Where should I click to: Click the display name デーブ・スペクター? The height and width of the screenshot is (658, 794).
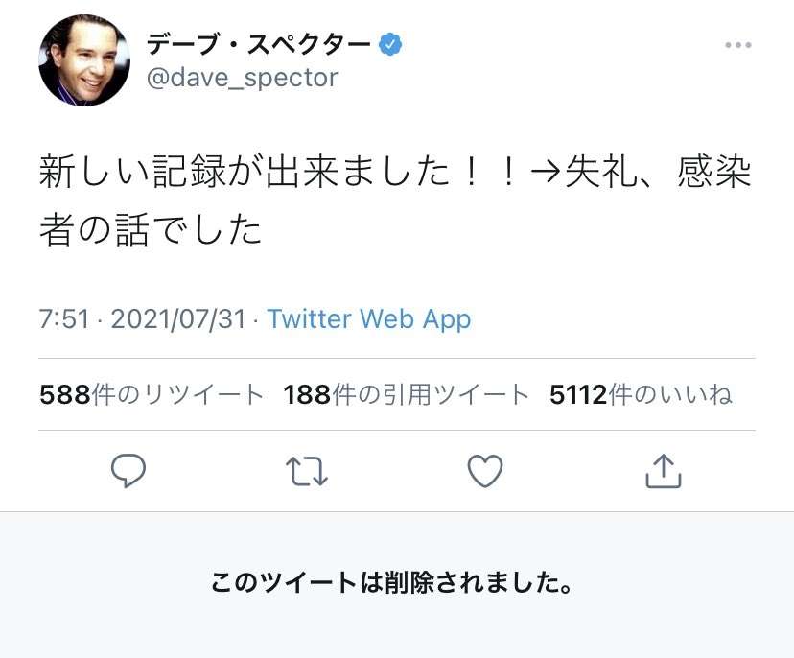tap(259, 44)
